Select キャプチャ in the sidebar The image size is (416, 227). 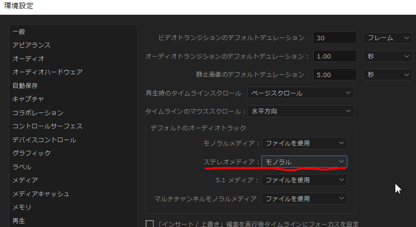[x=28, y=99]
